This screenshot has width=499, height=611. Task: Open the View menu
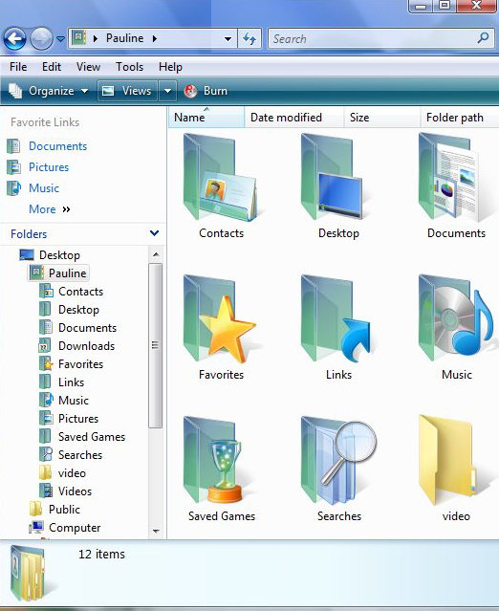(89, 67)
